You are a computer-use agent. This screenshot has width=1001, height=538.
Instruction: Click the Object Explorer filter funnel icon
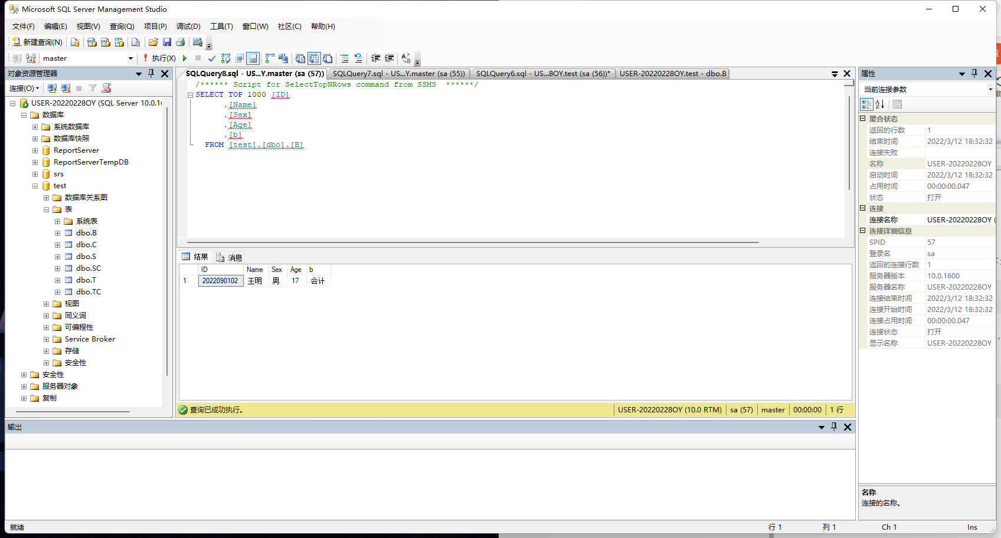click(x=93, y=88)
